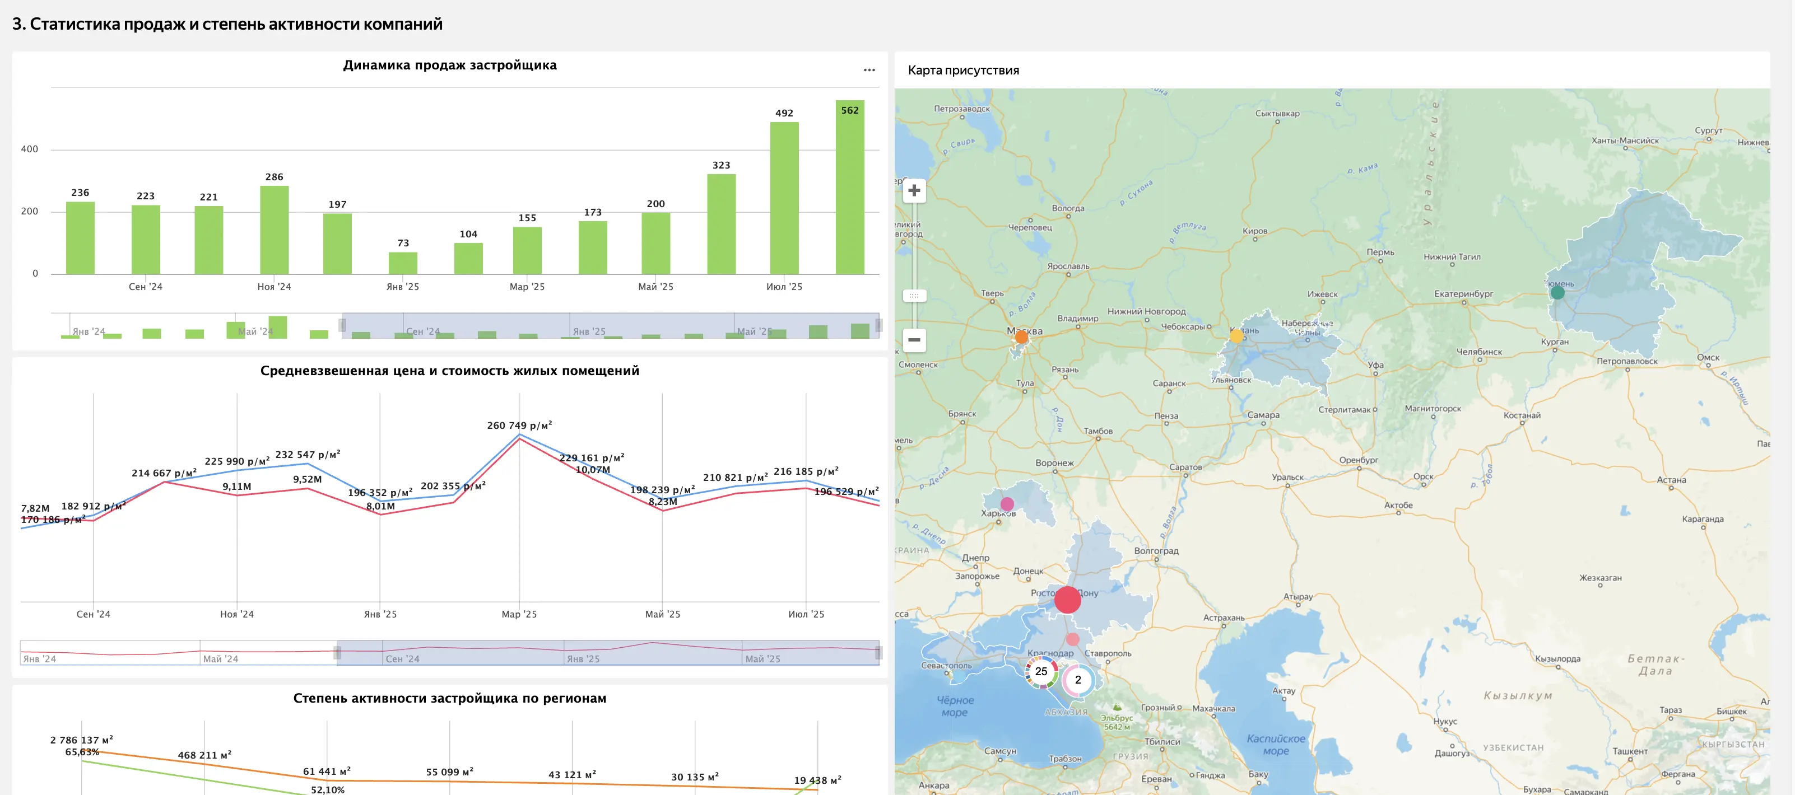The width and height of the screenshot is (1795, 795).
Task: Click right handle of sales chart range navigator
Action: click(x=878, y=325)
